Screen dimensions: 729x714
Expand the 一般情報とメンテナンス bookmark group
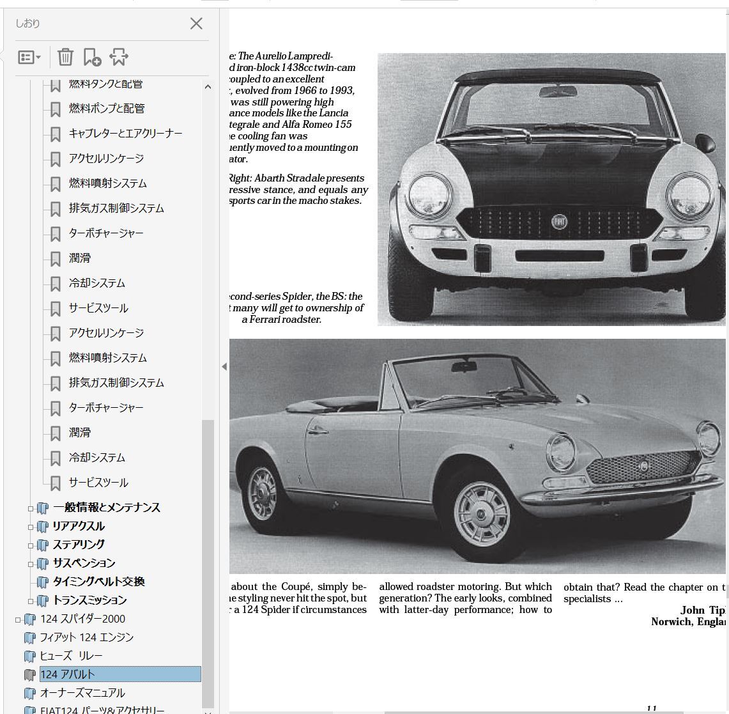coord(31,508)
